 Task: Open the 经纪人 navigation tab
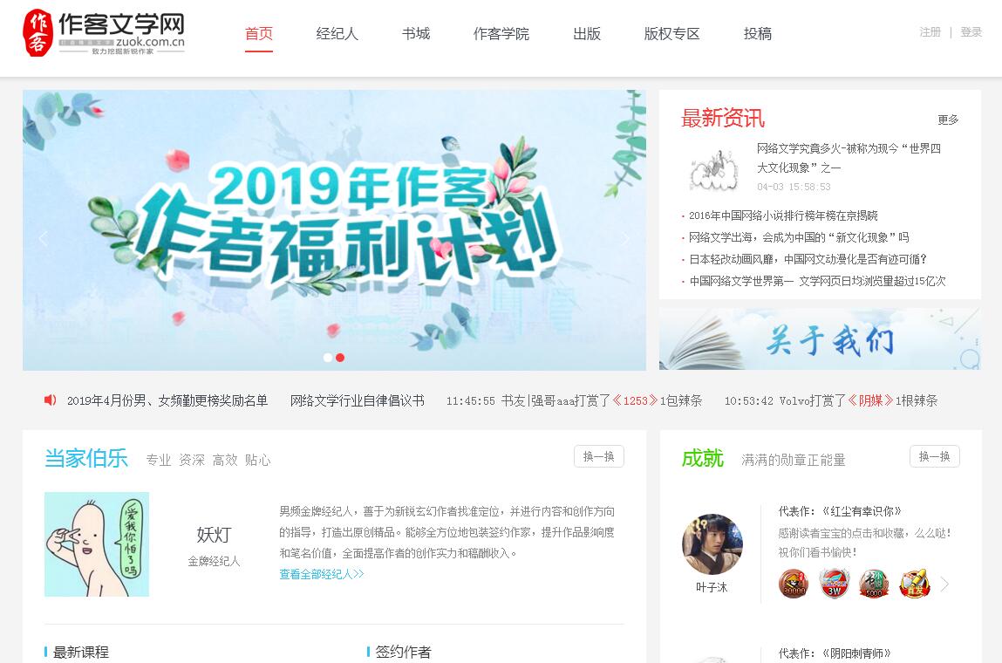tap(337, 34)
